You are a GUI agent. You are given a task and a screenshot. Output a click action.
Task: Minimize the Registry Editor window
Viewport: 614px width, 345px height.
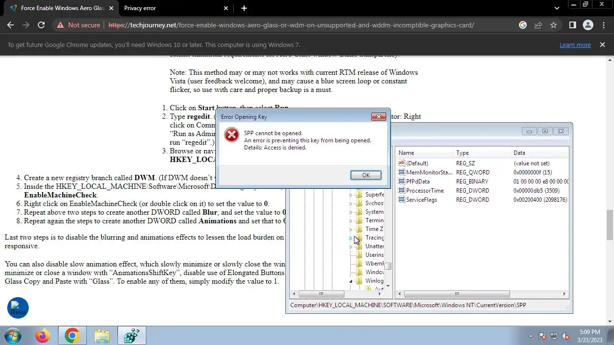point(529,131)
